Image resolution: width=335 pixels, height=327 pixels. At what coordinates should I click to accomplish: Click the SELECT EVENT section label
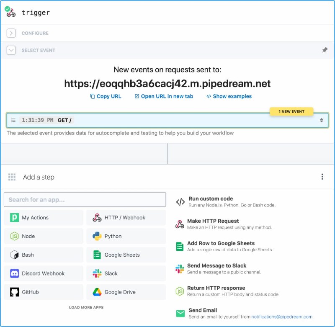38,50
